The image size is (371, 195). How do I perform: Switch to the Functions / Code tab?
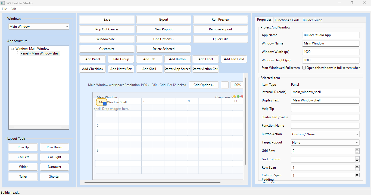[287, 20]
